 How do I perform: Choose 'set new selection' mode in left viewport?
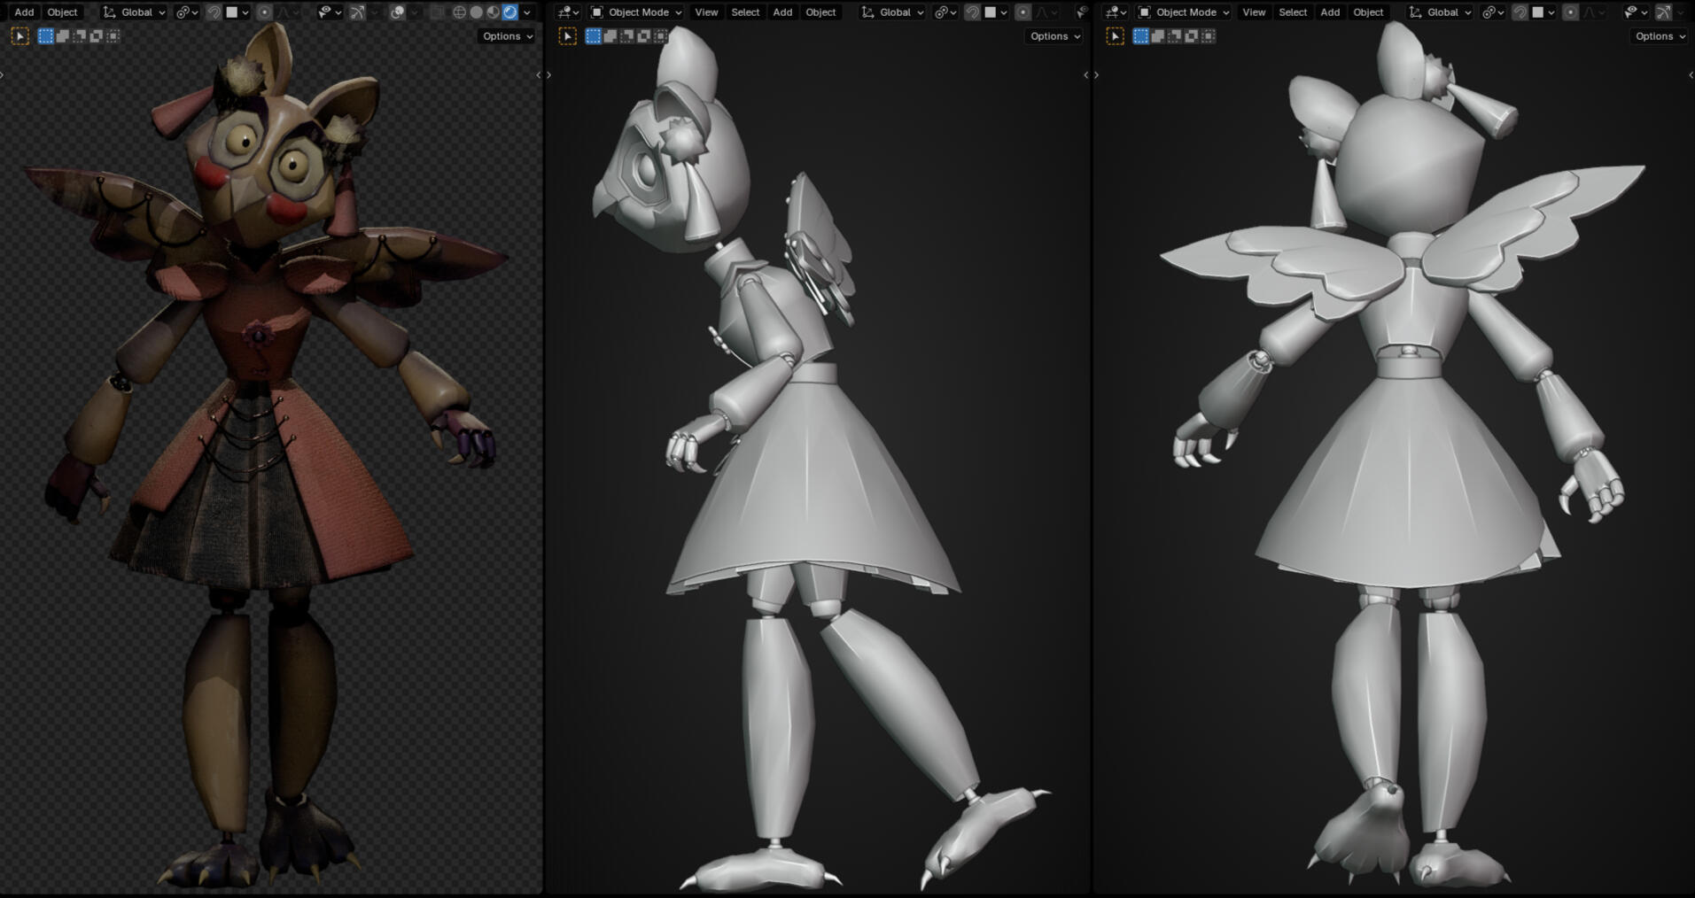(46, 36)
